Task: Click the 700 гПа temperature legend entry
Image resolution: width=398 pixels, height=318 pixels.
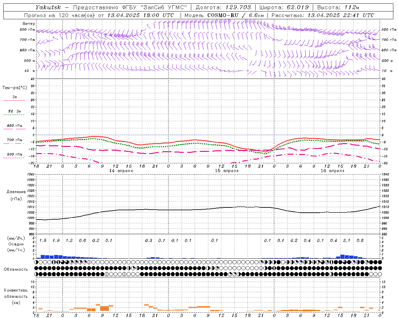Action: click(x=15, y=140)
